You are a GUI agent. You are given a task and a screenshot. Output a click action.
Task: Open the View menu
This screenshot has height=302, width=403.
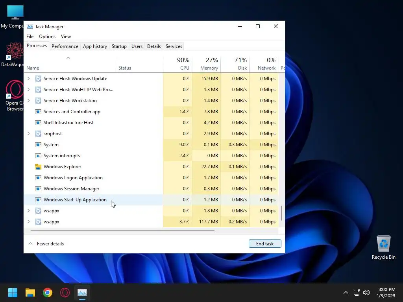tap(66, 37)
